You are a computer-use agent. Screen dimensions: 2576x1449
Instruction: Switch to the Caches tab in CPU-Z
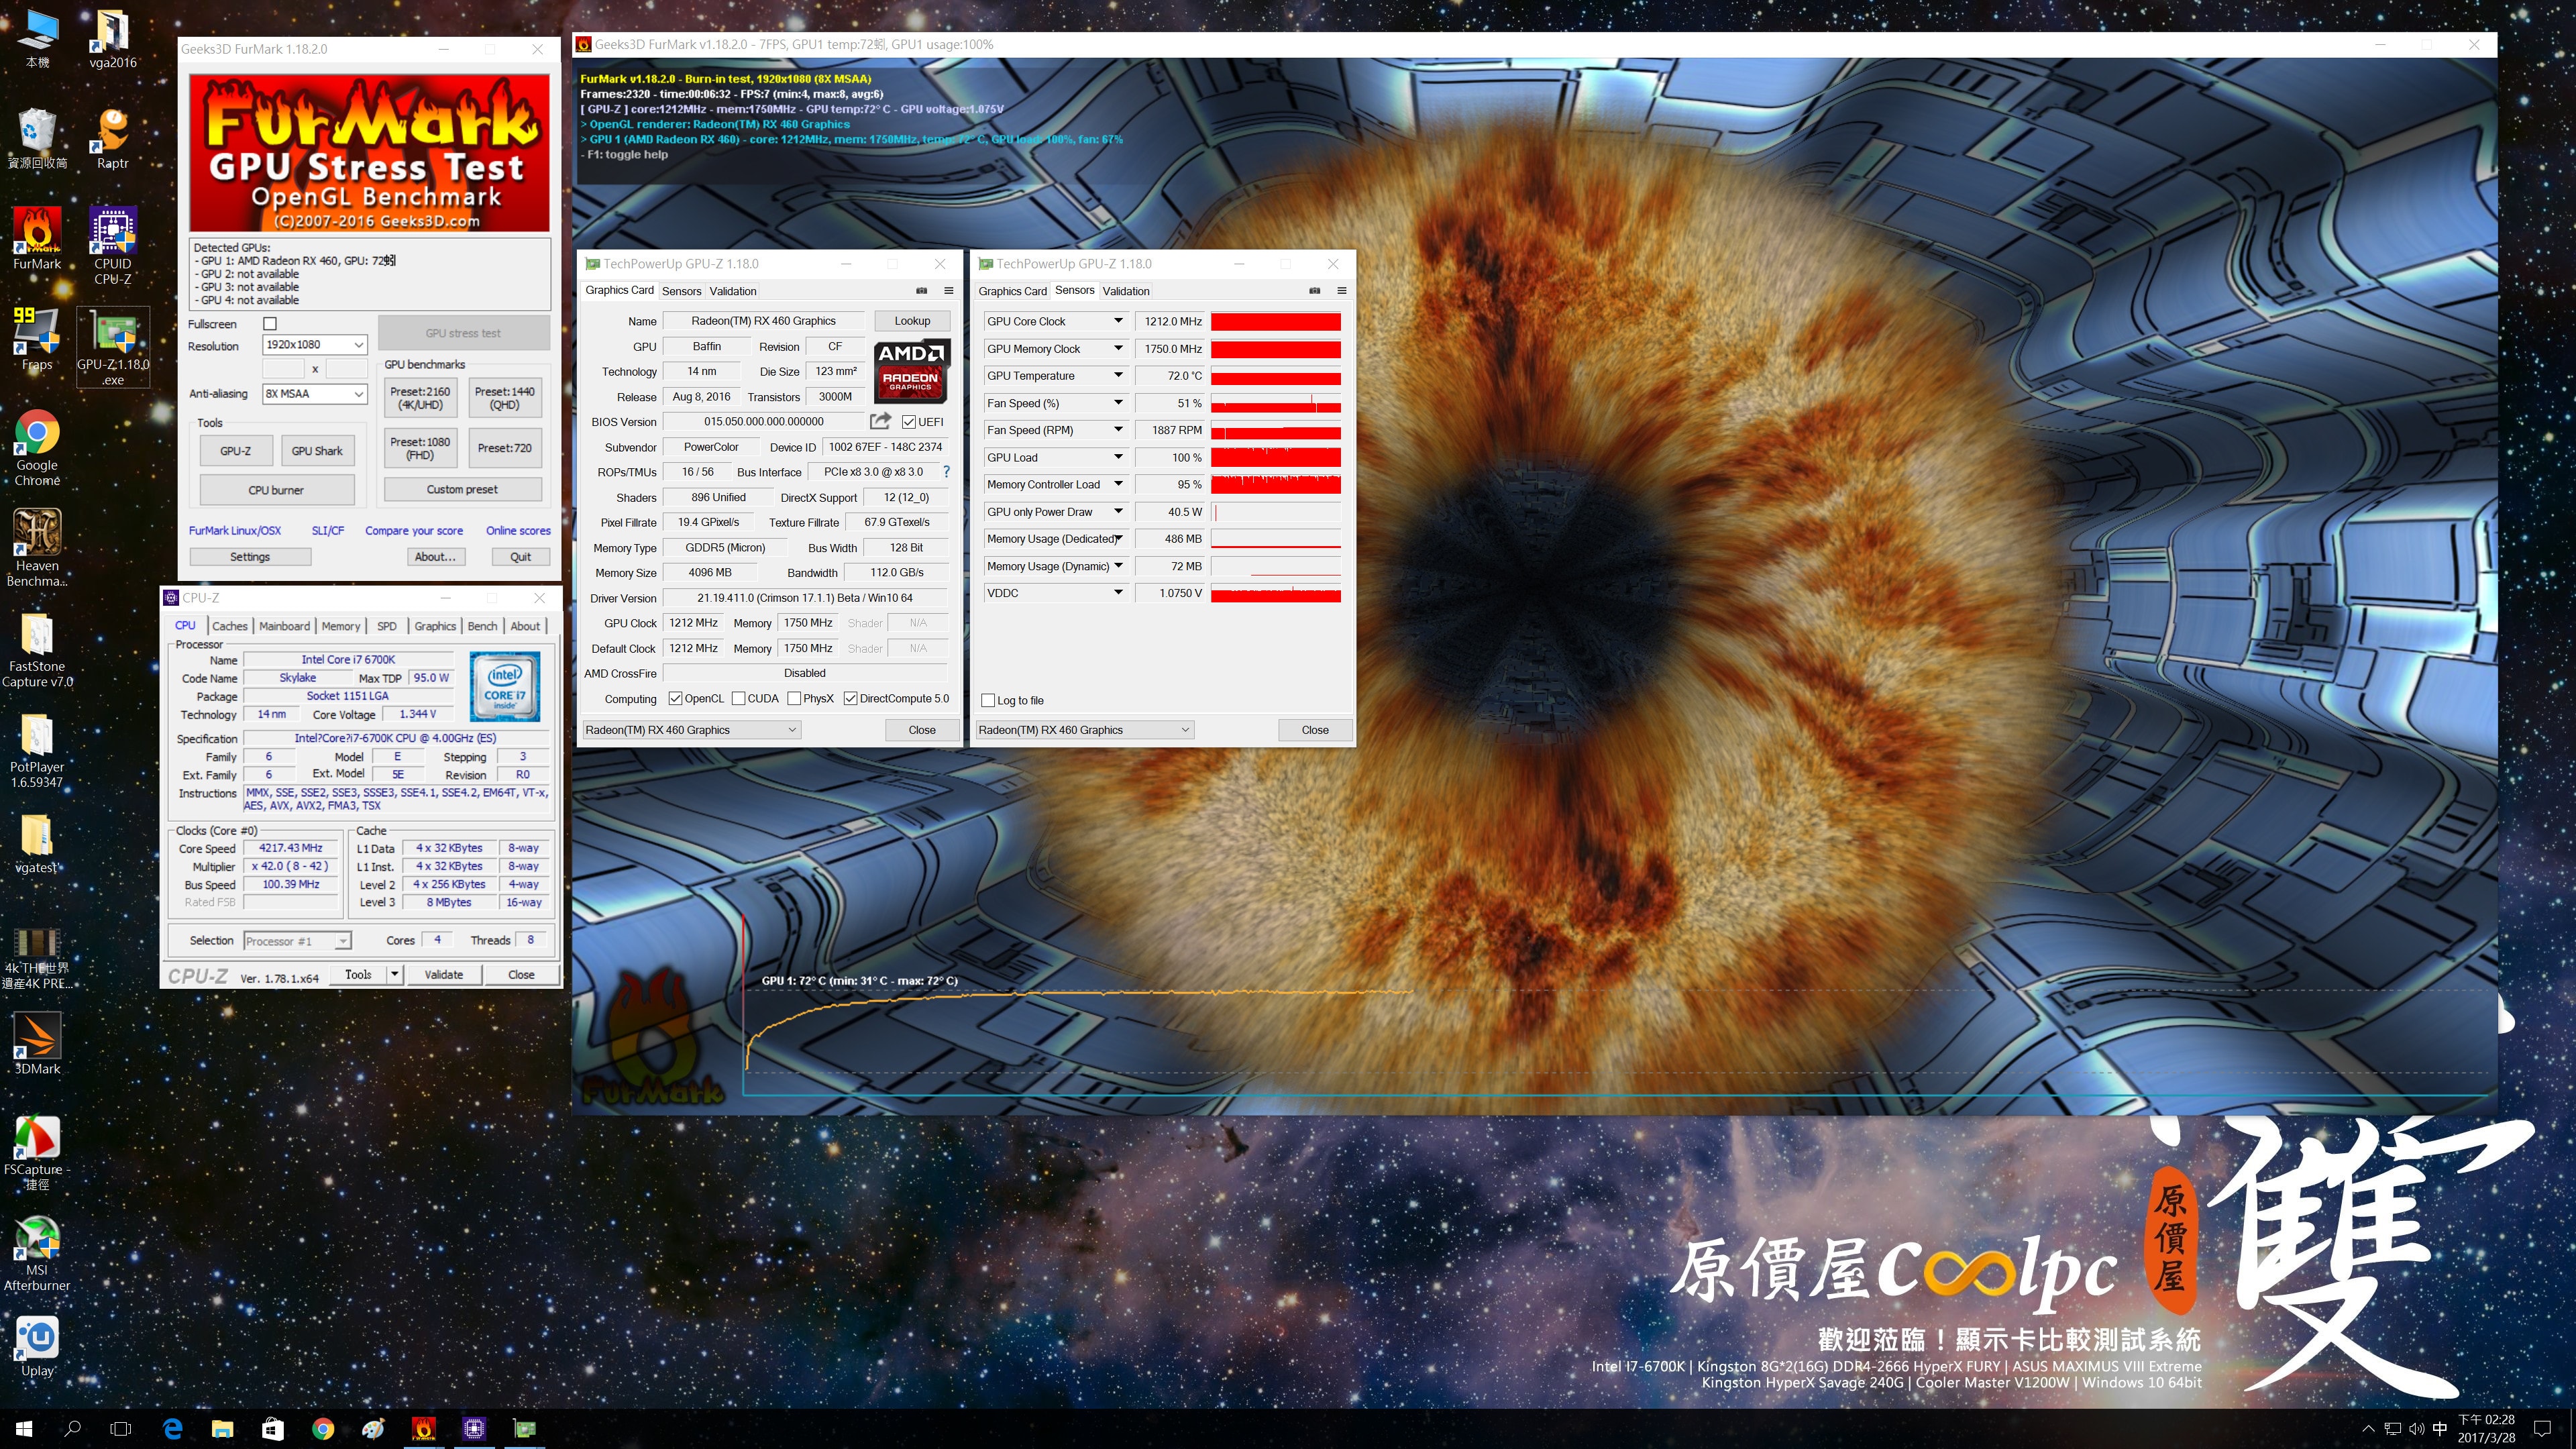point(229,625)
